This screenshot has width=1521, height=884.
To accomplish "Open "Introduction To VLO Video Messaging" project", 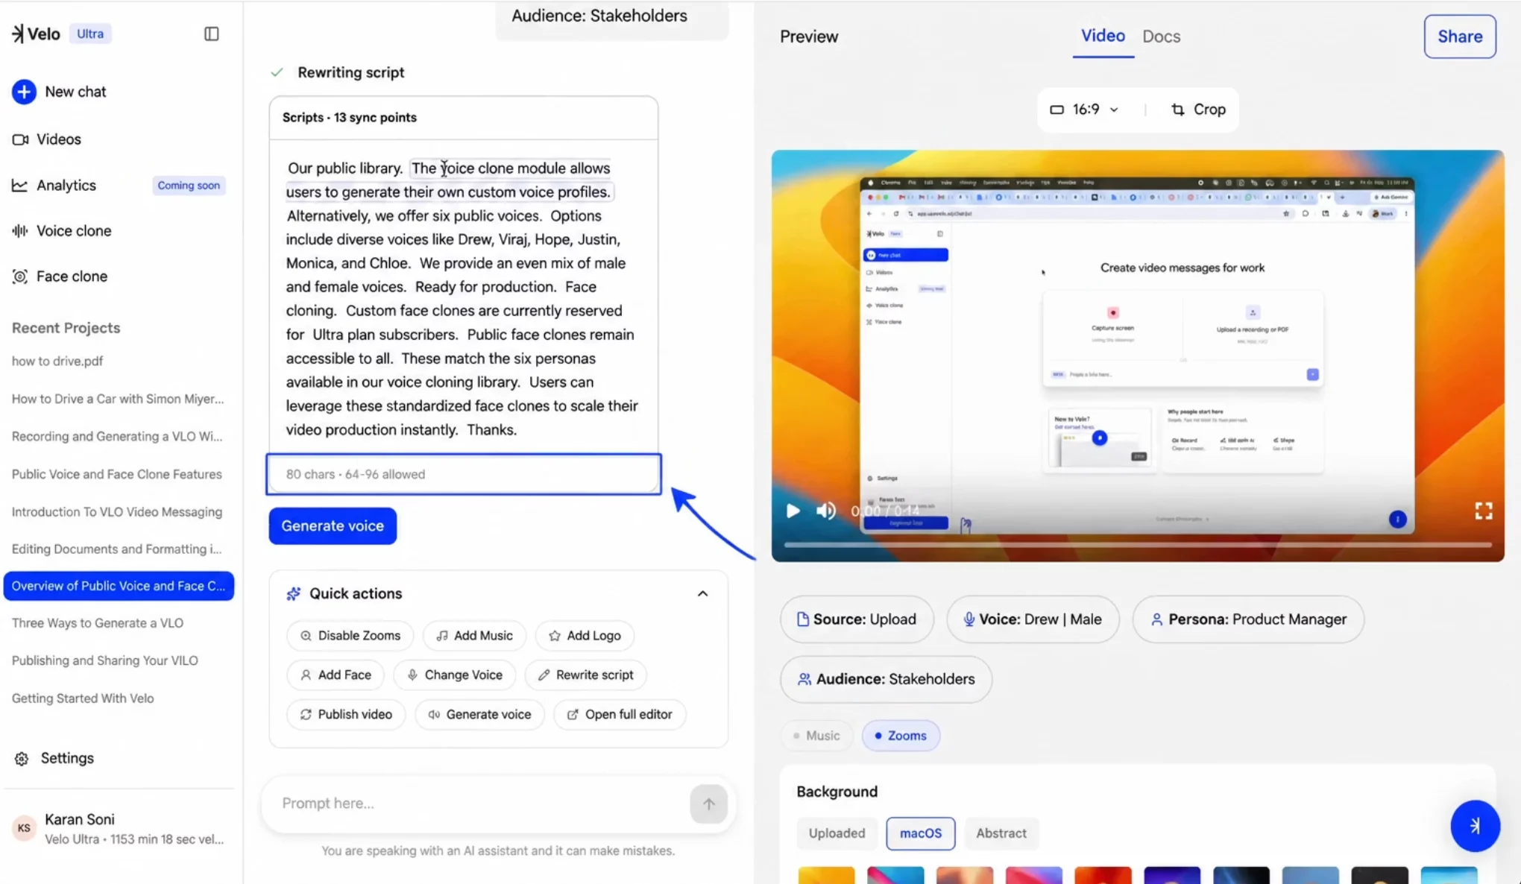I will 117,512.
